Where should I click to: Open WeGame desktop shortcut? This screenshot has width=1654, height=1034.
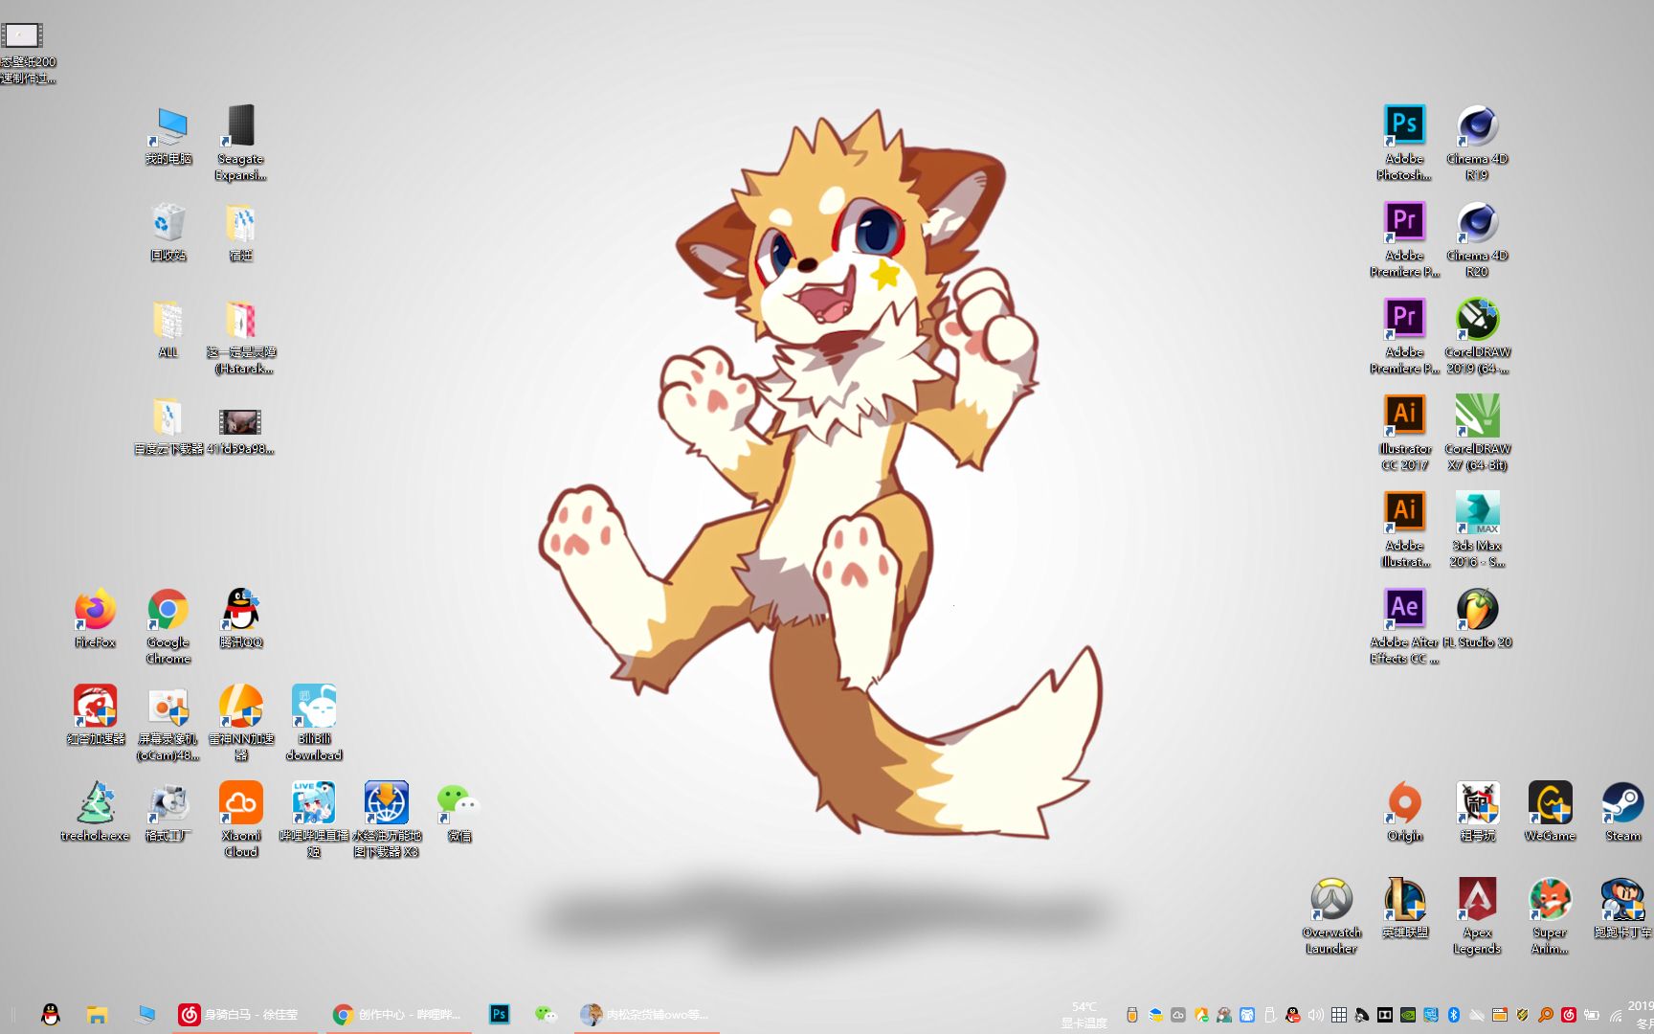1550,812
